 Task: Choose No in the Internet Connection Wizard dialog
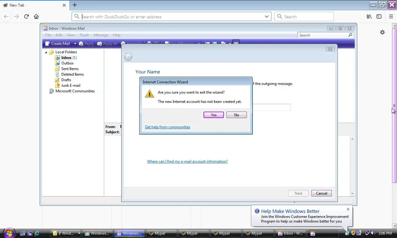(237, 115)
